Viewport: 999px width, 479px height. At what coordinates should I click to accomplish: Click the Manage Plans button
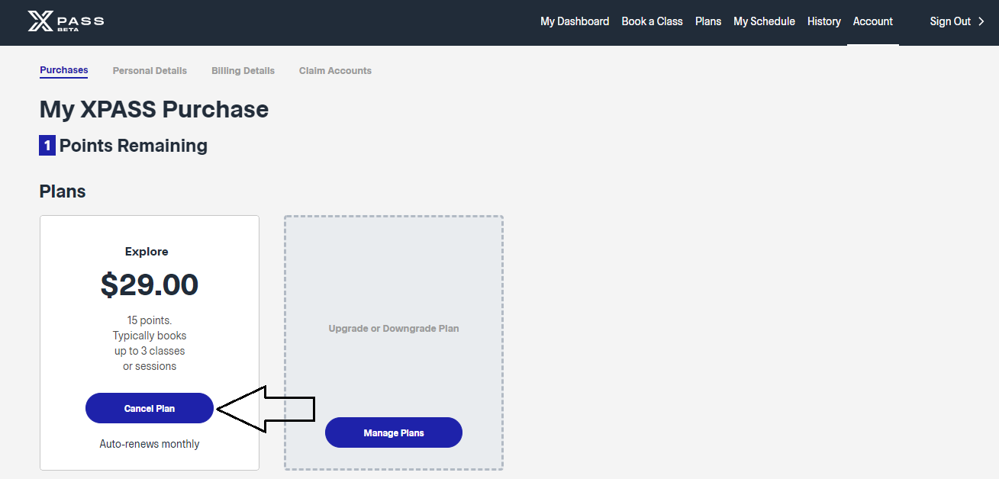[394, 432]
